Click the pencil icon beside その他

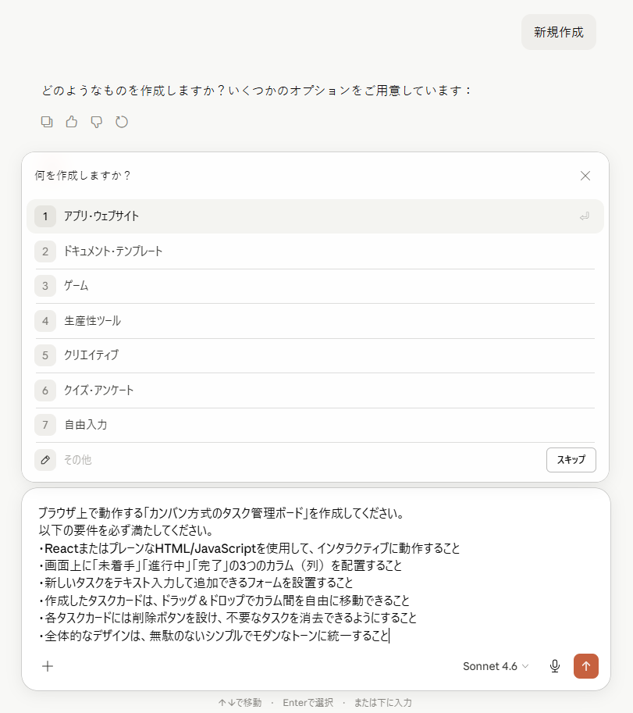coord(45,460)
